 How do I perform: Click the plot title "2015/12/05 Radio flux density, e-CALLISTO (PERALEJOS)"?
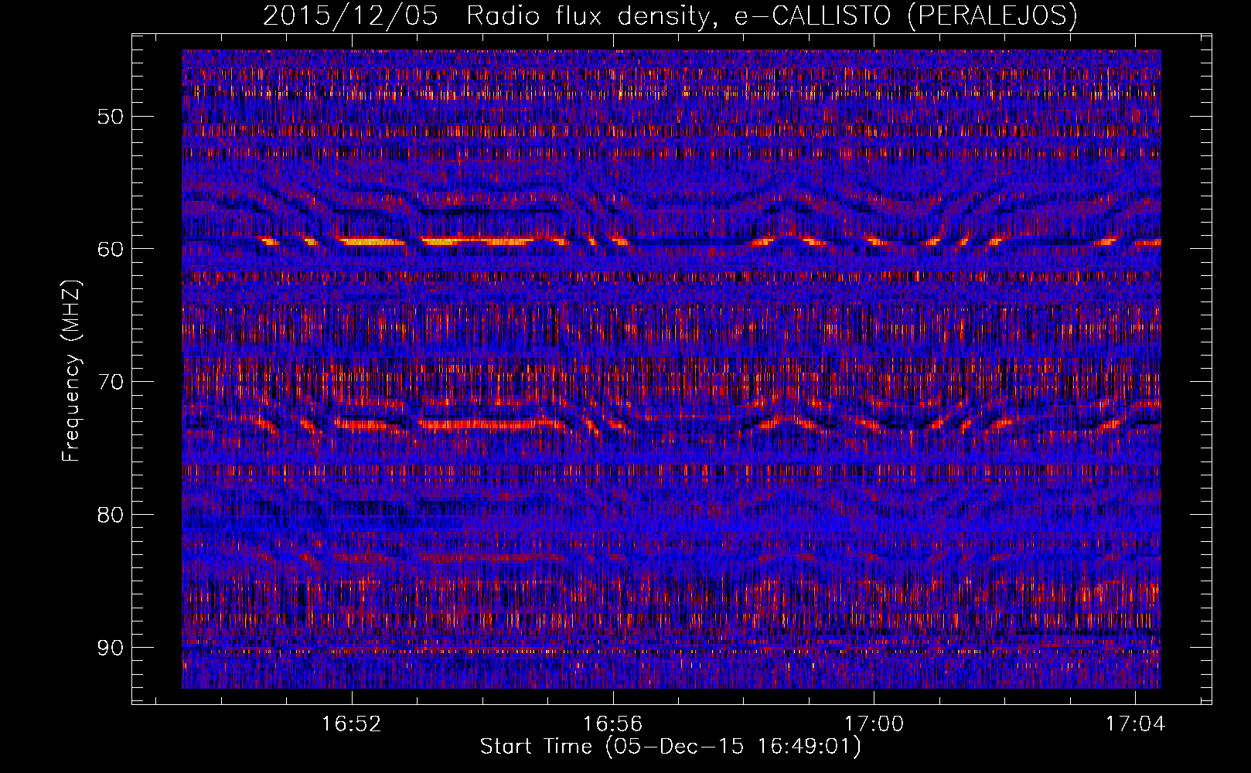click(x=670, y=16)
